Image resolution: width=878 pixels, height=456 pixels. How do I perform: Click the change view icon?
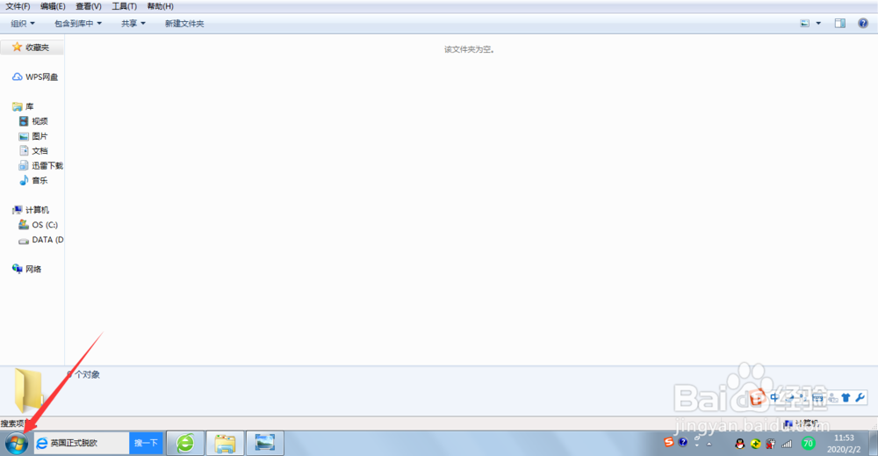click(x=804, y=23)
